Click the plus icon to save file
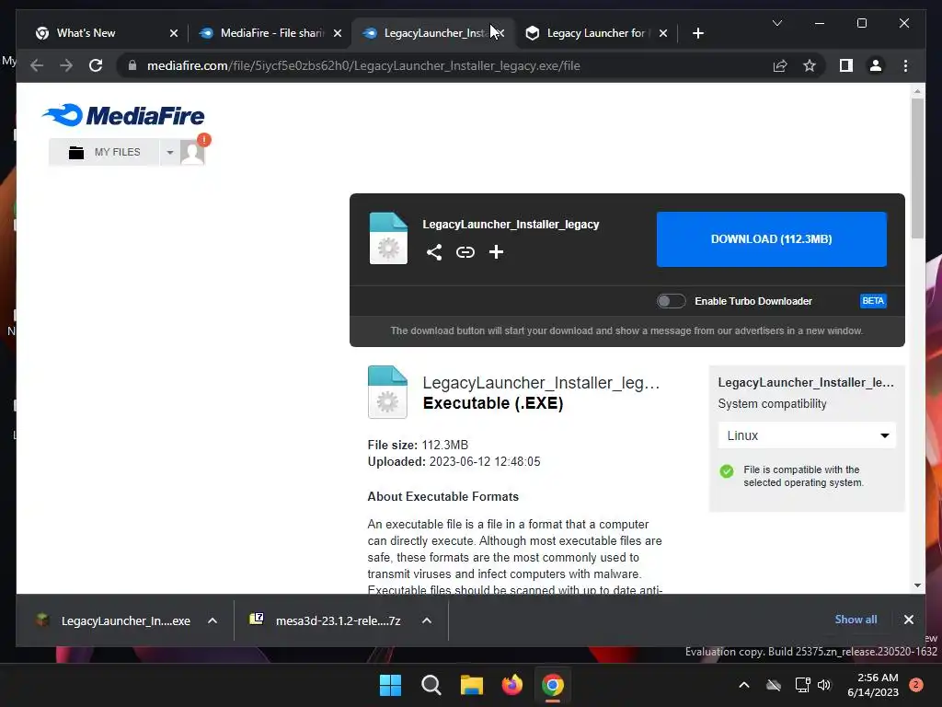 click(496, 252)
